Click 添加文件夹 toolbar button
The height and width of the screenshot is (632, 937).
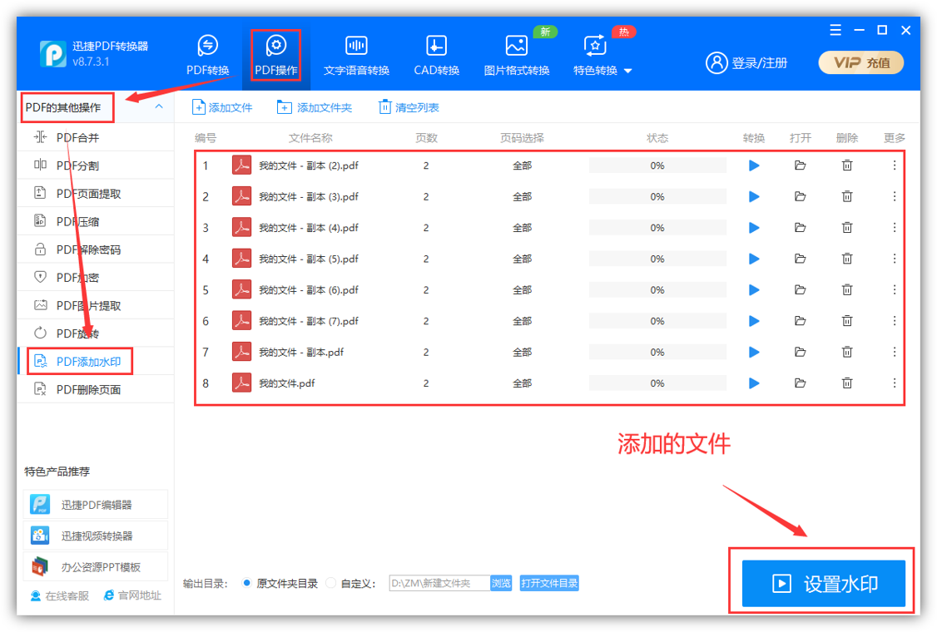(x=315, y=107)
